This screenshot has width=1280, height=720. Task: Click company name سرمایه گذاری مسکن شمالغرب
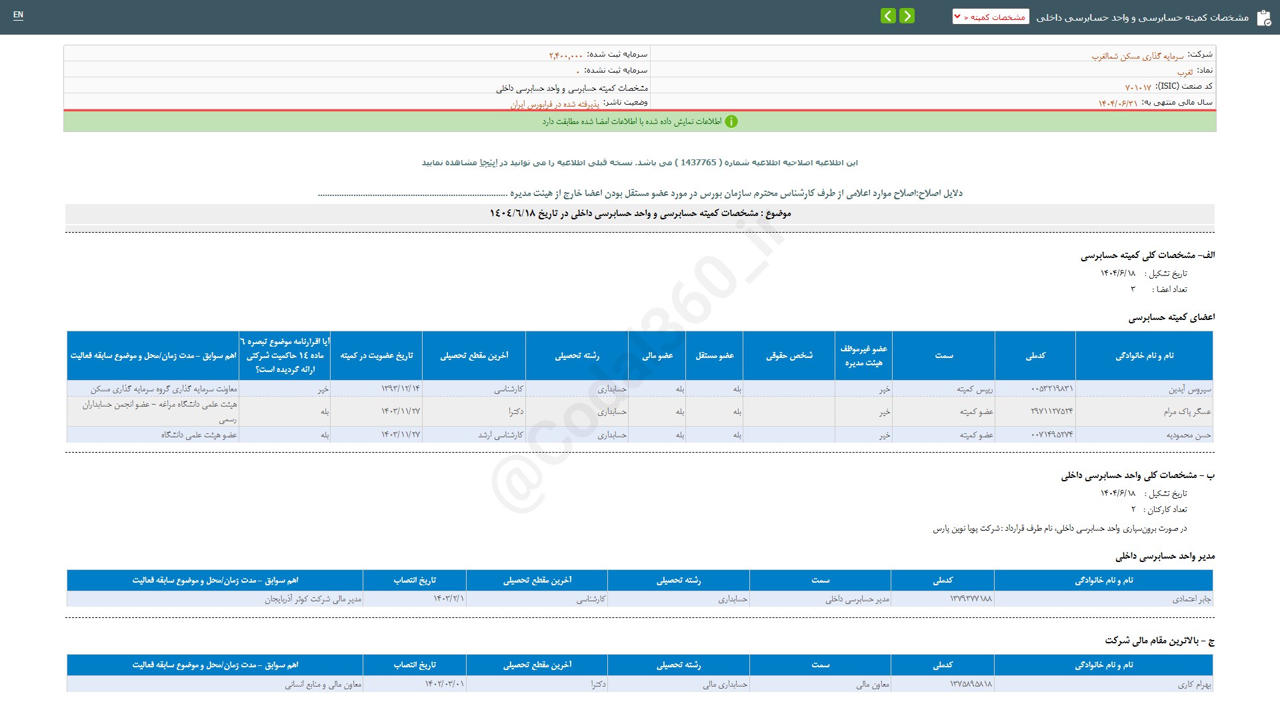click(x=1137, y=56)
